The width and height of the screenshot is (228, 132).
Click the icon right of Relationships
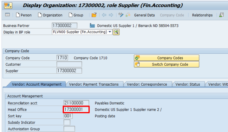pos(221,15)
